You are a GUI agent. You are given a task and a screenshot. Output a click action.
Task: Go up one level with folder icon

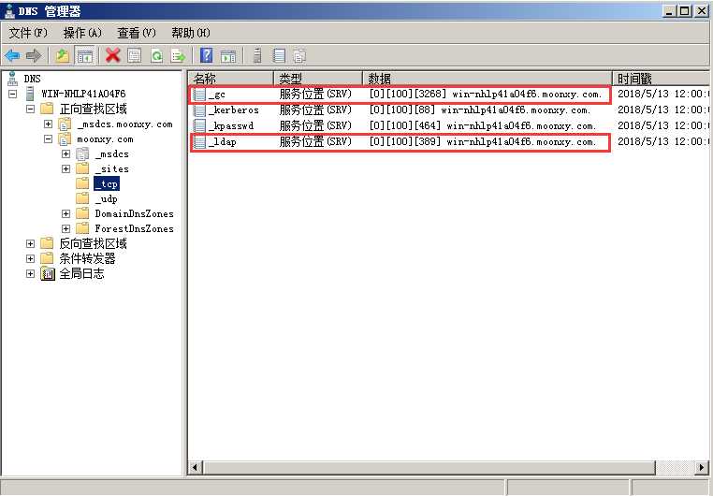63,56
